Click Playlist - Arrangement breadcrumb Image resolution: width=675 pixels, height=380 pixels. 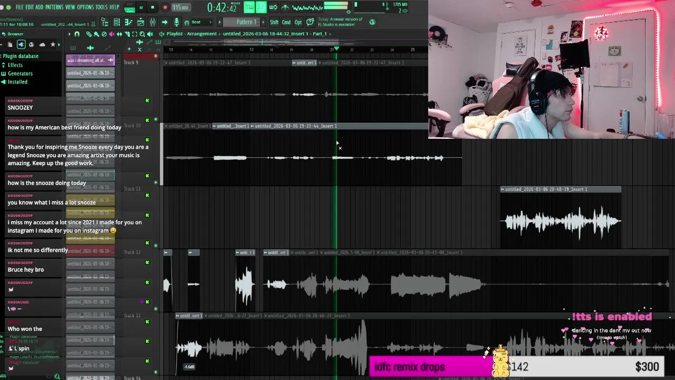[x=191, y=34]
